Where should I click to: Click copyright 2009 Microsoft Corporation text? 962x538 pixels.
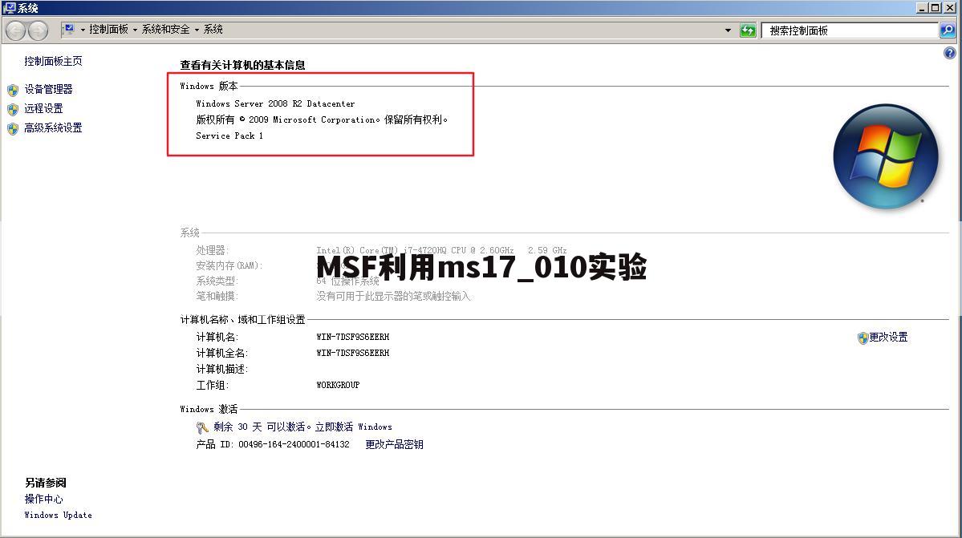click(x=322, y=119)
